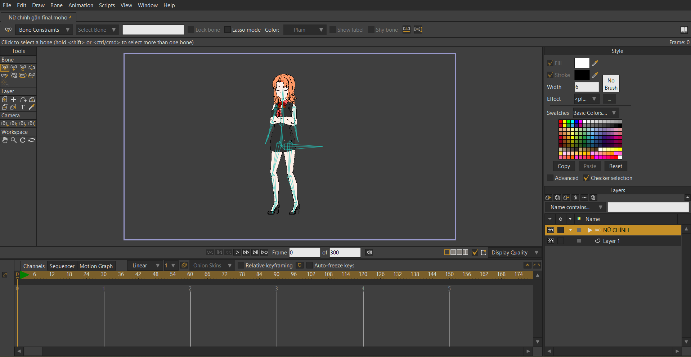Open the Bone Constraints dropdown
This screenshot has width=691, height=357.
(44, 30)
